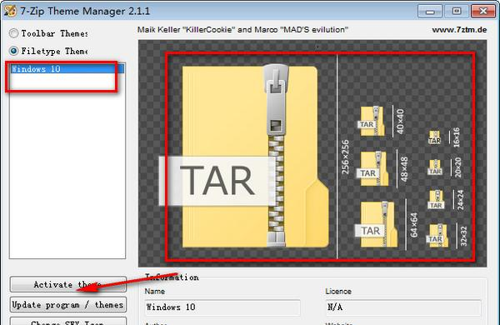Click the 40×40 TAR preview icon

[372, 121]
